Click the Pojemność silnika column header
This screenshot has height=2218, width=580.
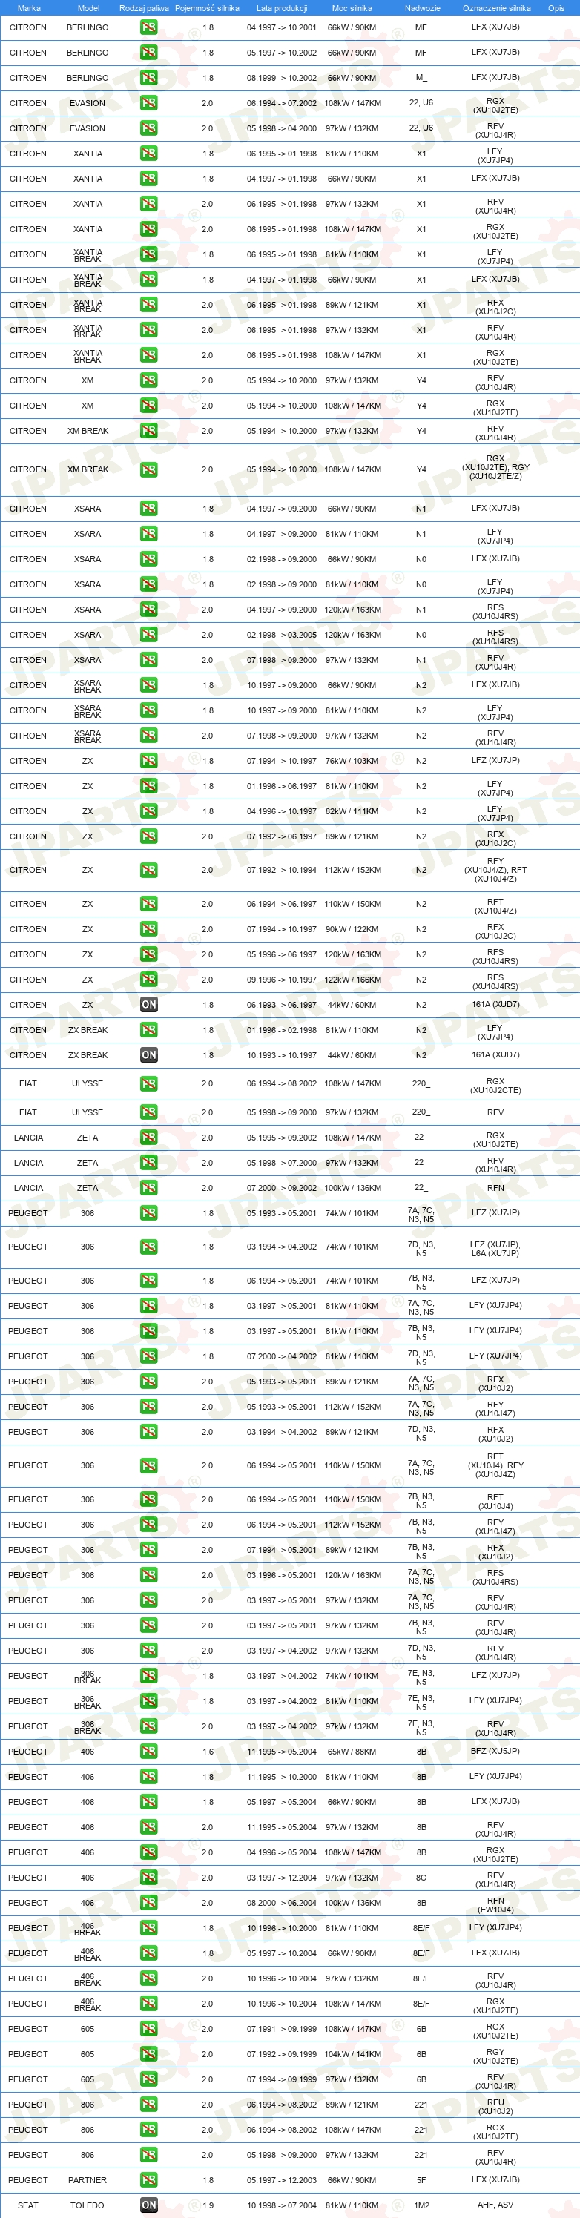(207, 7)
